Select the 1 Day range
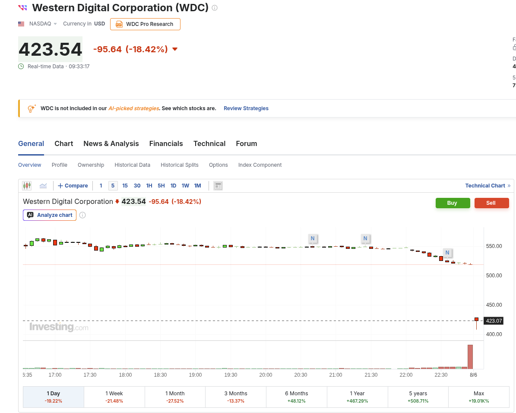The image size is (516, 413). (53, 397)
